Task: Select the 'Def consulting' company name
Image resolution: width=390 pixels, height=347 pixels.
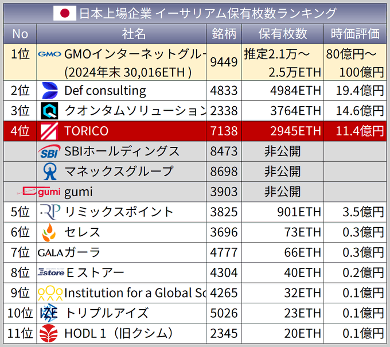Action: [x=105, y=91]
